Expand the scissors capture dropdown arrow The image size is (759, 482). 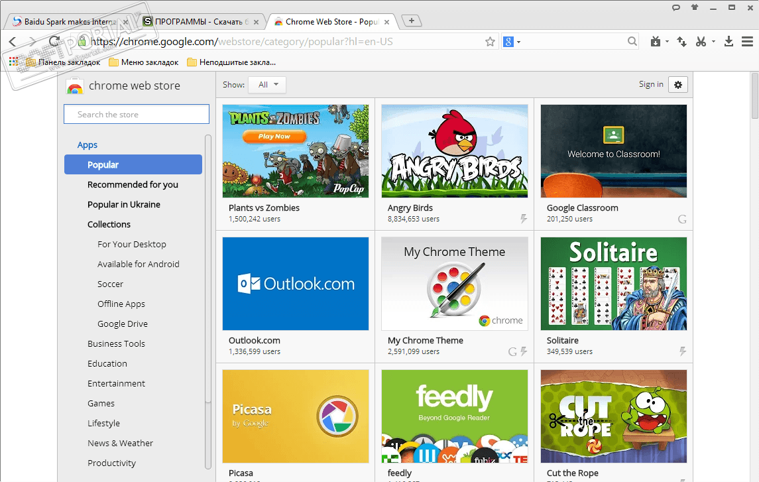click(x=713, y=42)
